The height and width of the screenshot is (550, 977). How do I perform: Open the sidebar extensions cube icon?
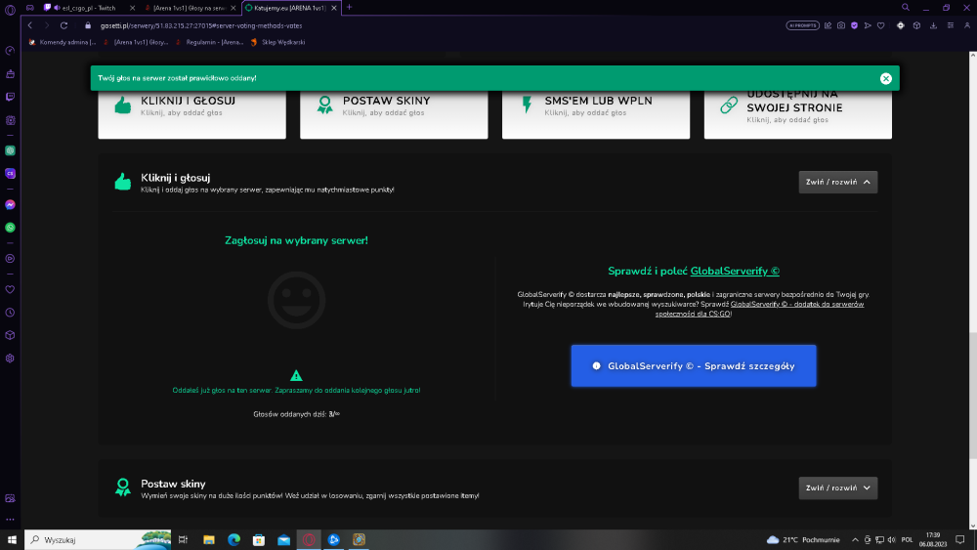pyautogui.click(x=10, y=335)
